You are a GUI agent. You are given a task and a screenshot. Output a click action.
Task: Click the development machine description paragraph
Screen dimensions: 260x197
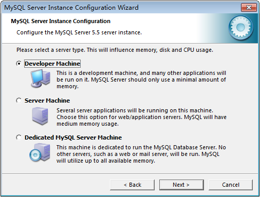141,80
